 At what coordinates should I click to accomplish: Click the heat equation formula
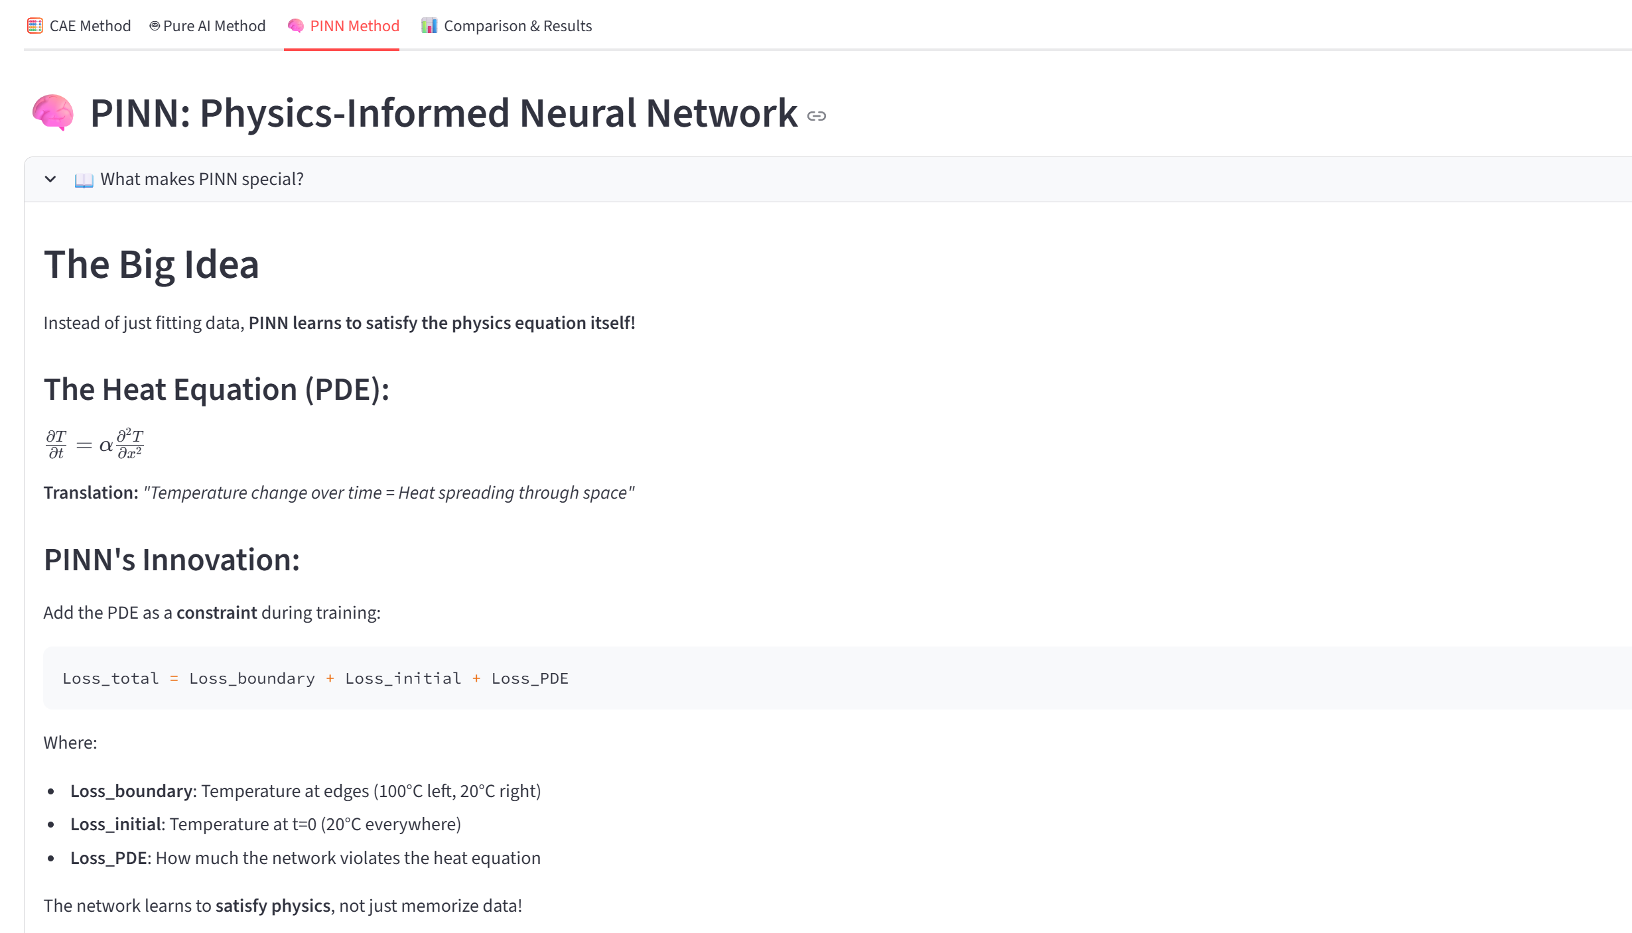point(94,444)
